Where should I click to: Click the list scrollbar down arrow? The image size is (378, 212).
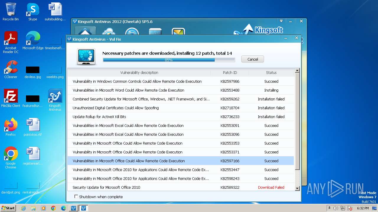[x=297, y=188]
